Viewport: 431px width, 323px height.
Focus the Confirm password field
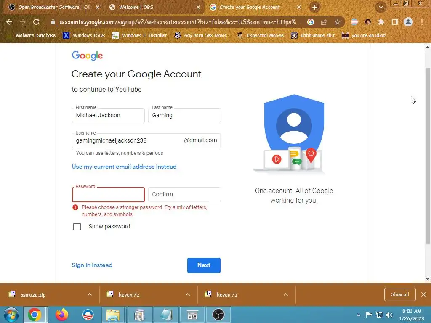184,194
